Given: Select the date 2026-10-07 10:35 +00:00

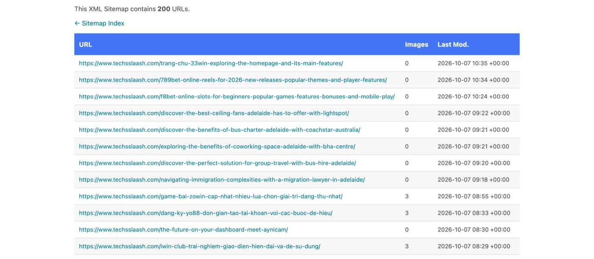Looking at the screenshot, I should click(x=474, y=63).
